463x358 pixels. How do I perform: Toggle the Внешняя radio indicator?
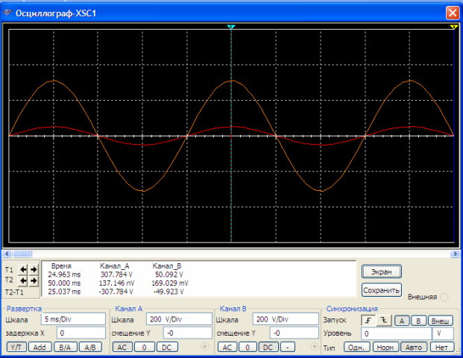pyautogui.click(x=444, y=297)
